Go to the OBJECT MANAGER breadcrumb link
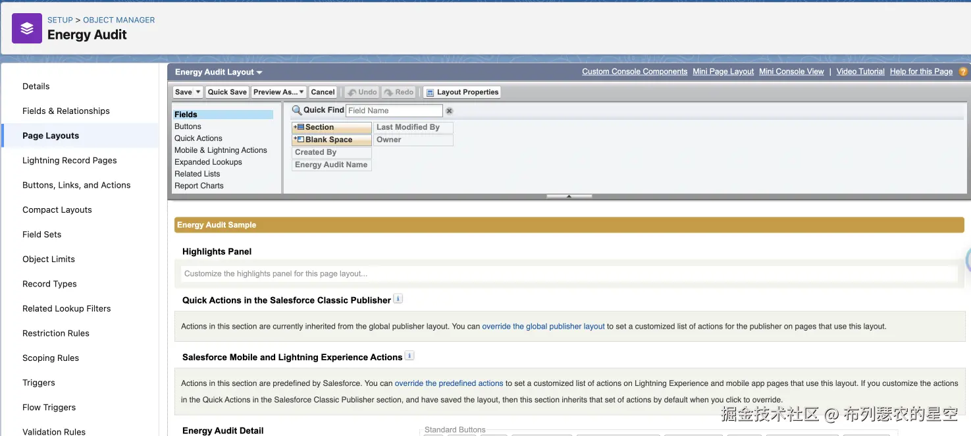Viewport: 971px width, 436px height. click(x=119, y=20)
